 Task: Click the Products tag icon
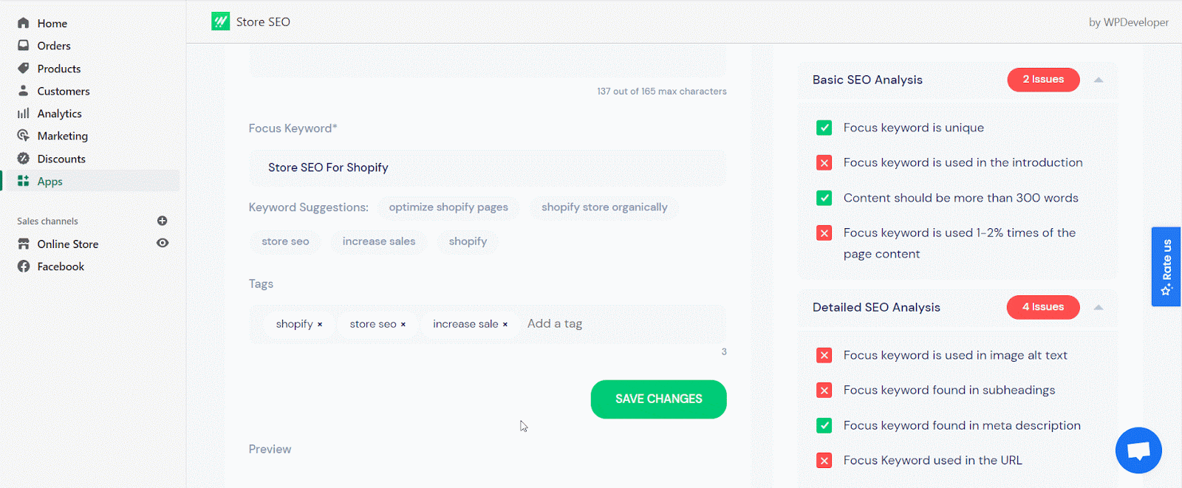[24, 68]
